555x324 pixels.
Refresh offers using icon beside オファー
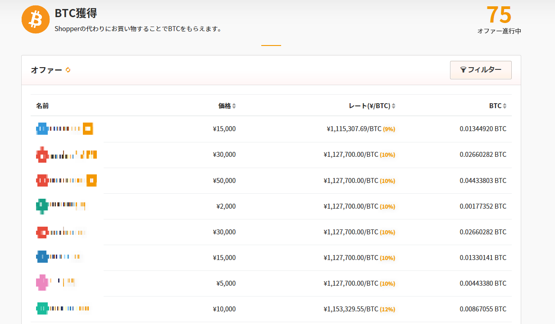coord(68,70)
